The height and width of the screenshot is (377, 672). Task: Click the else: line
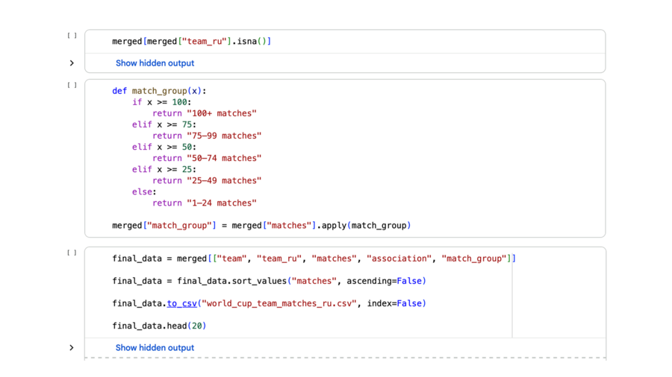click(144, 192)
